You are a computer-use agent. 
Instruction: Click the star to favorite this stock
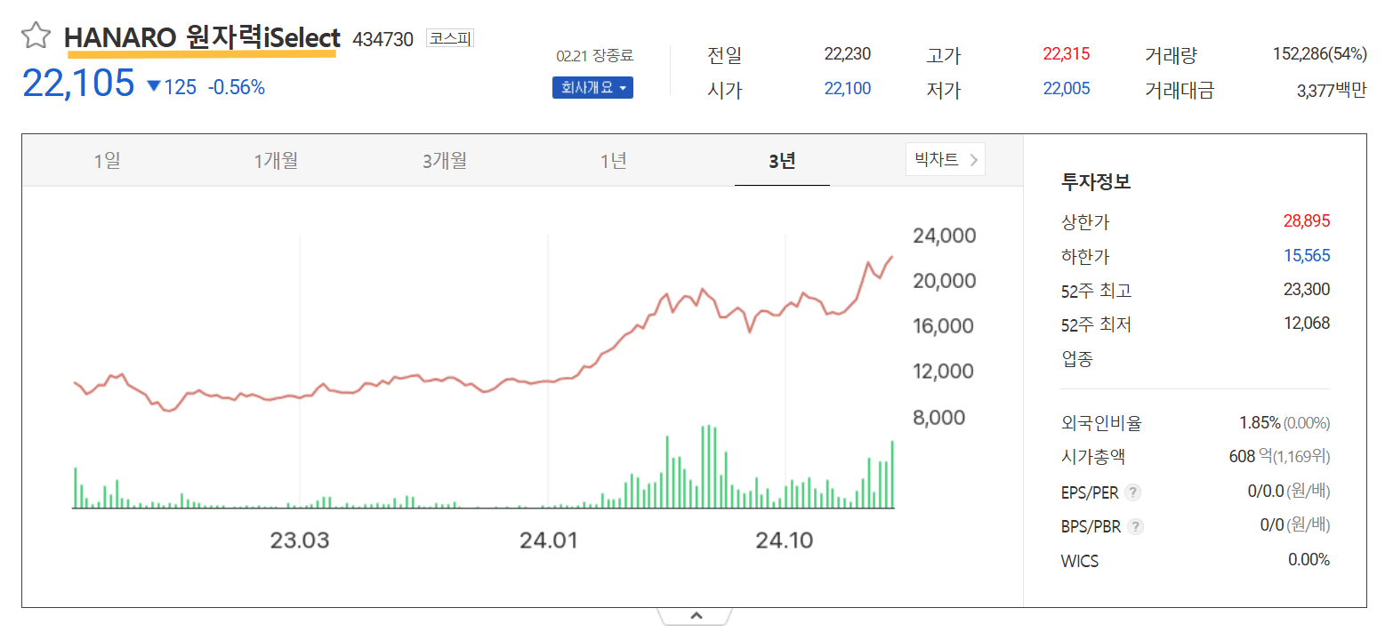36,36
